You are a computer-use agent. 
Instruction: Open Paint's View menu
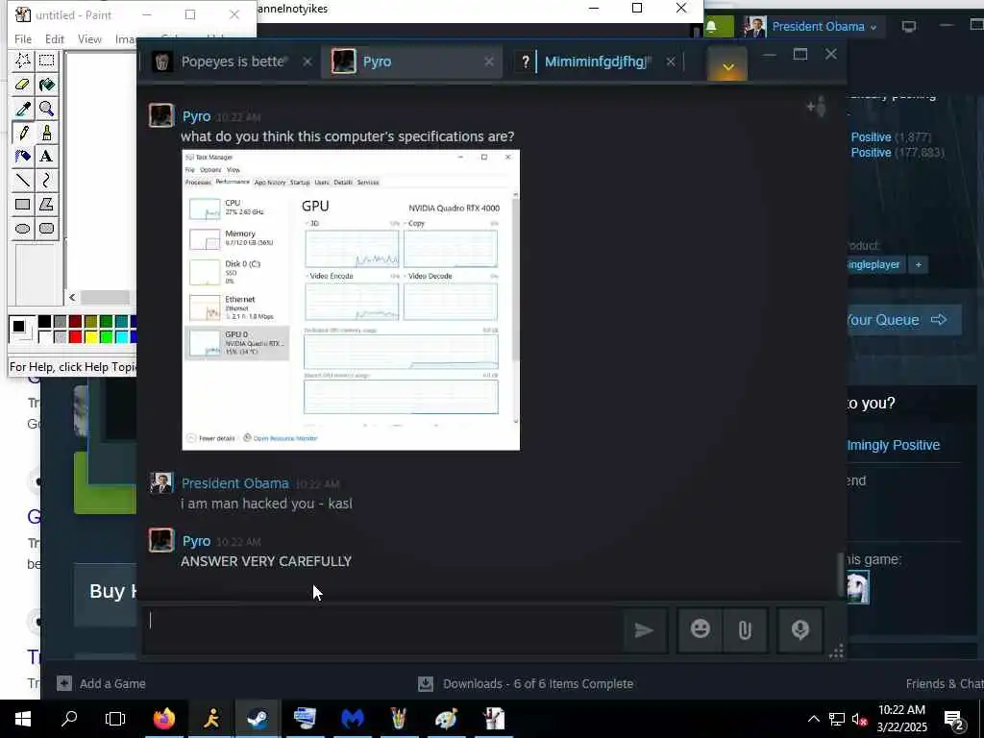[89, 38]
